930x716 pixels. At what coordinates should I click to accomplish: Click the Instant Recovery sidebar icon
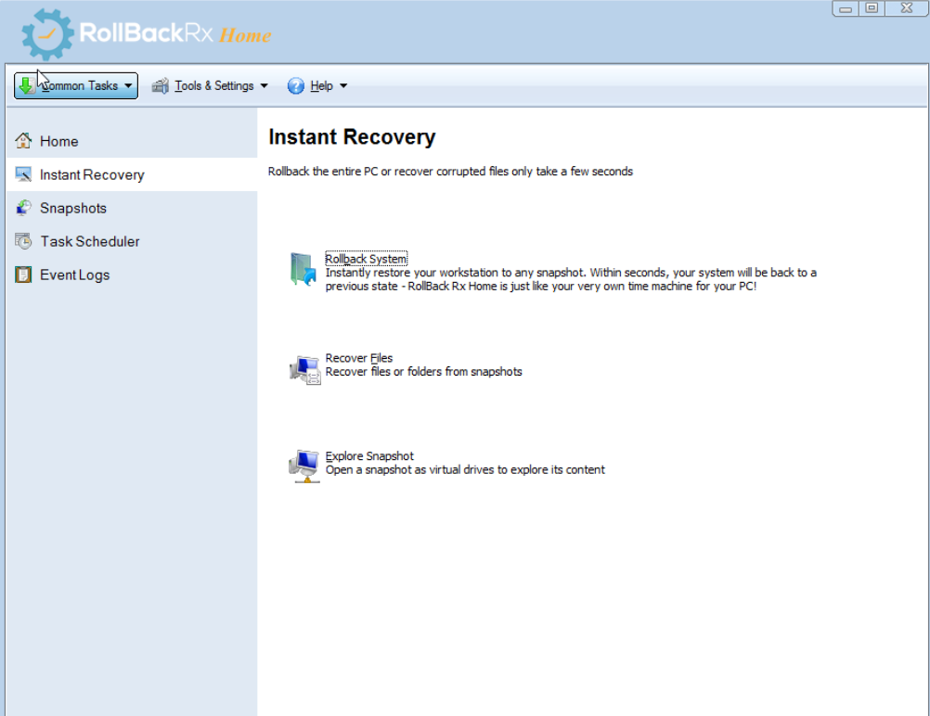pyautogui.click(x=23, y=174)
